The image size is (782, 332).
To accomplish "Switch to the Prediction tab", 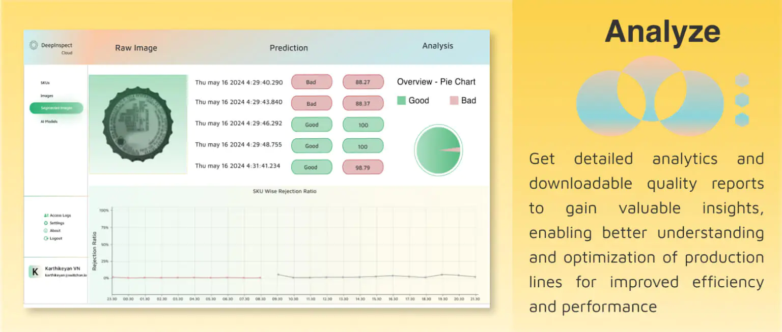I will tap(289, 47).
